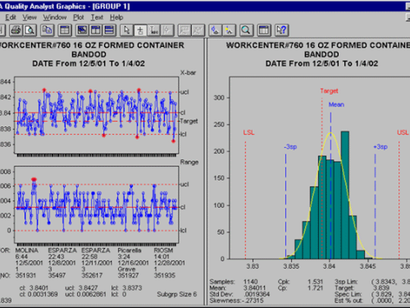The image size is (410, 308).
Task: Click the first greyed chart icon
Action: click(184, 30)
